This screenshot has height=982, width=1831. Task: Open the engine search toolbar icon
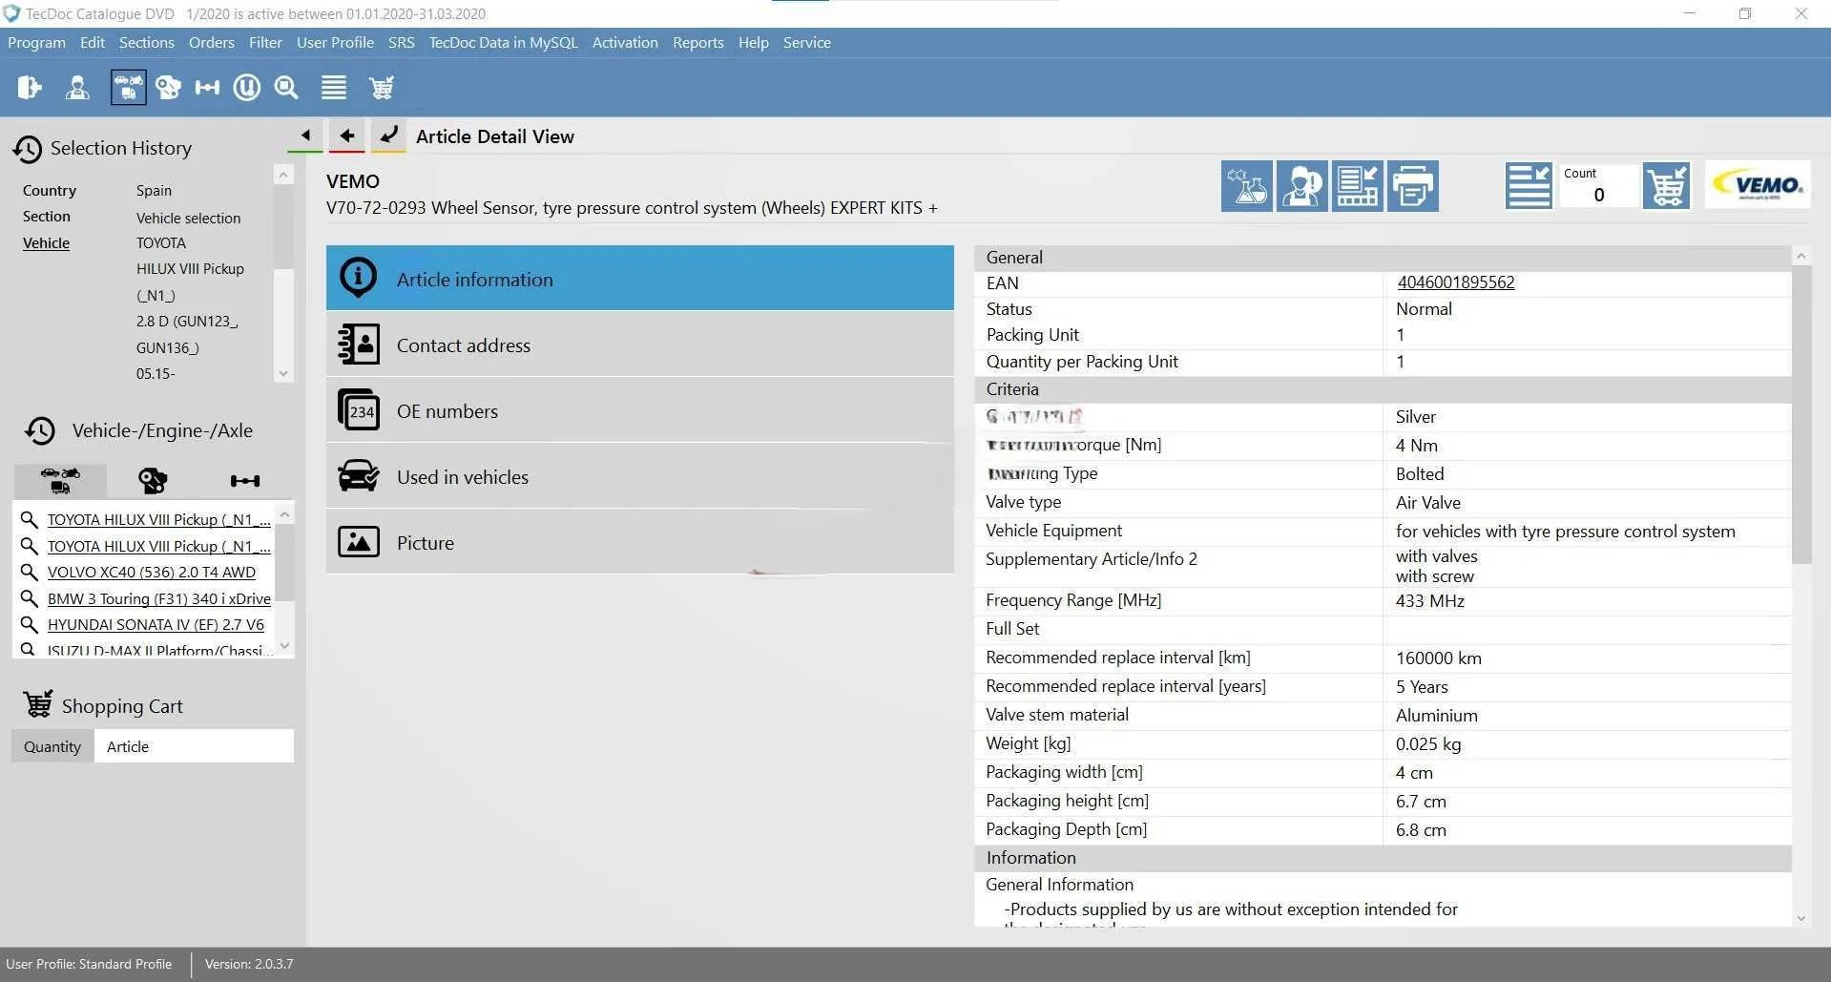168,88
